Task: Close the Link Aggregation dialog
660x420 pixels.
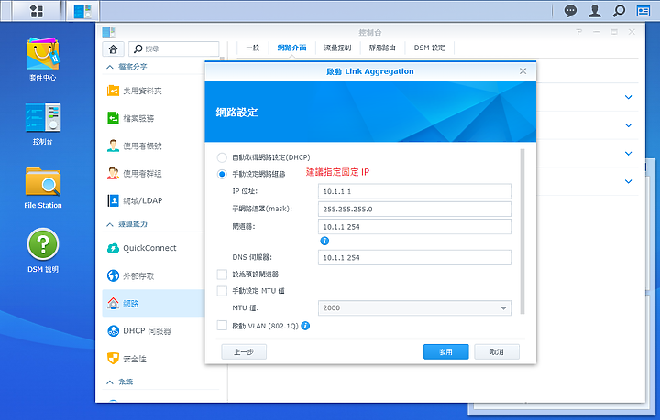Action: 522,71
